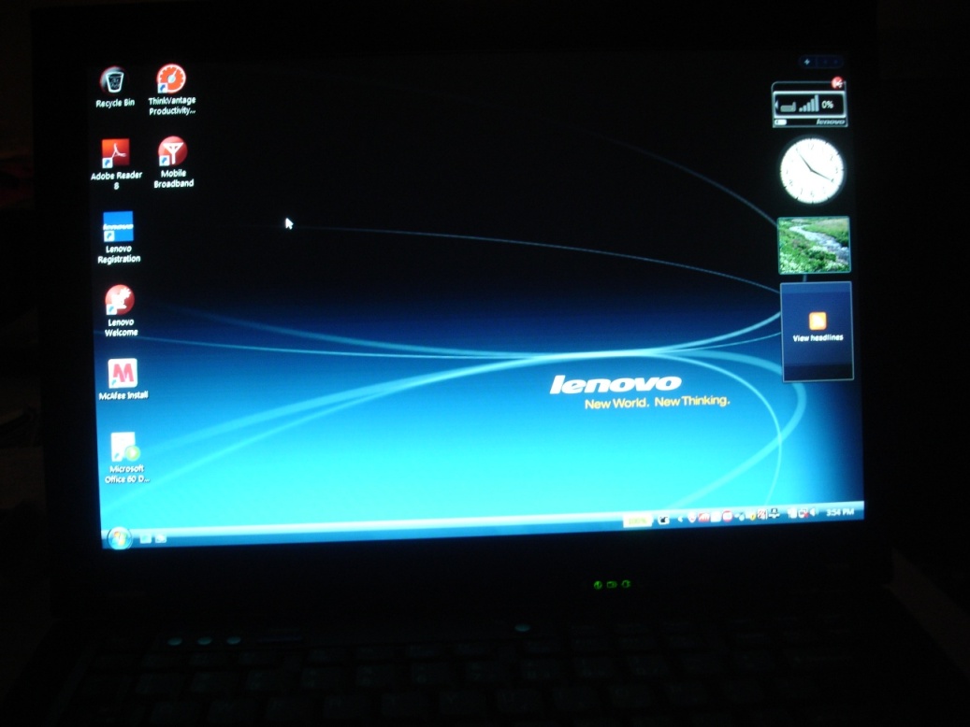This screenshot has height=727, width=970.
Task: Click left arrow in Lenovo signal gadget
Action: tap(777, 106)
